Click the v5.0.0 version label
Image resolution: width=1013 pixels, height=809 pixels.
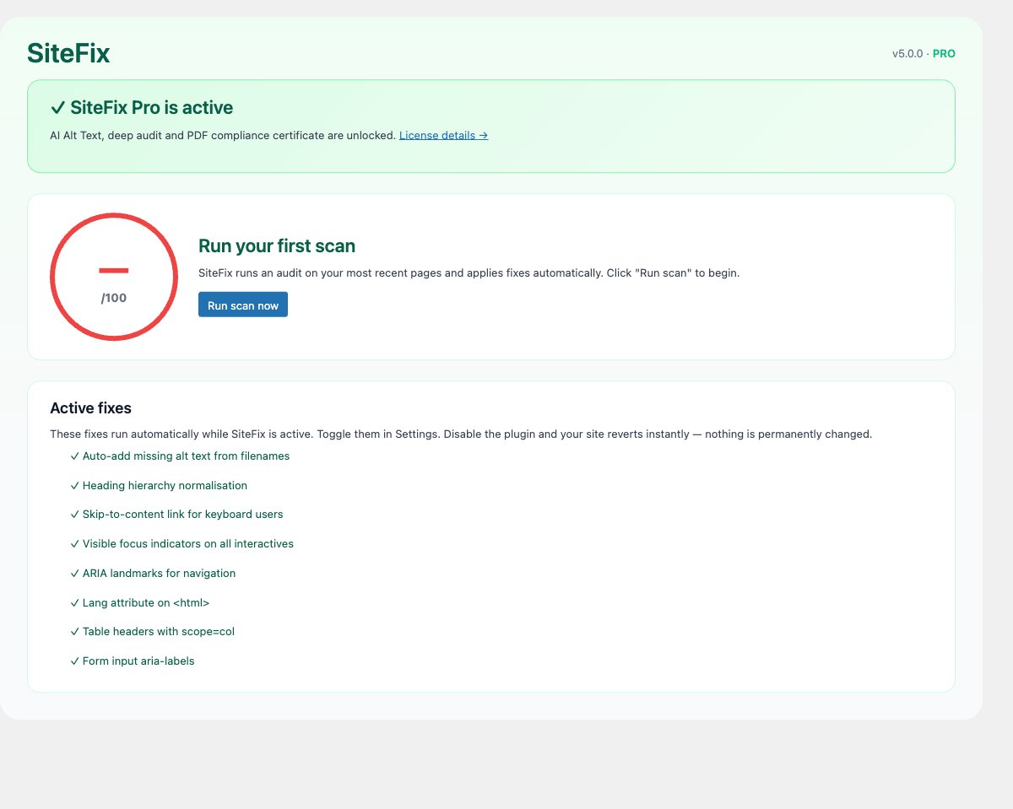pos(907,53)
